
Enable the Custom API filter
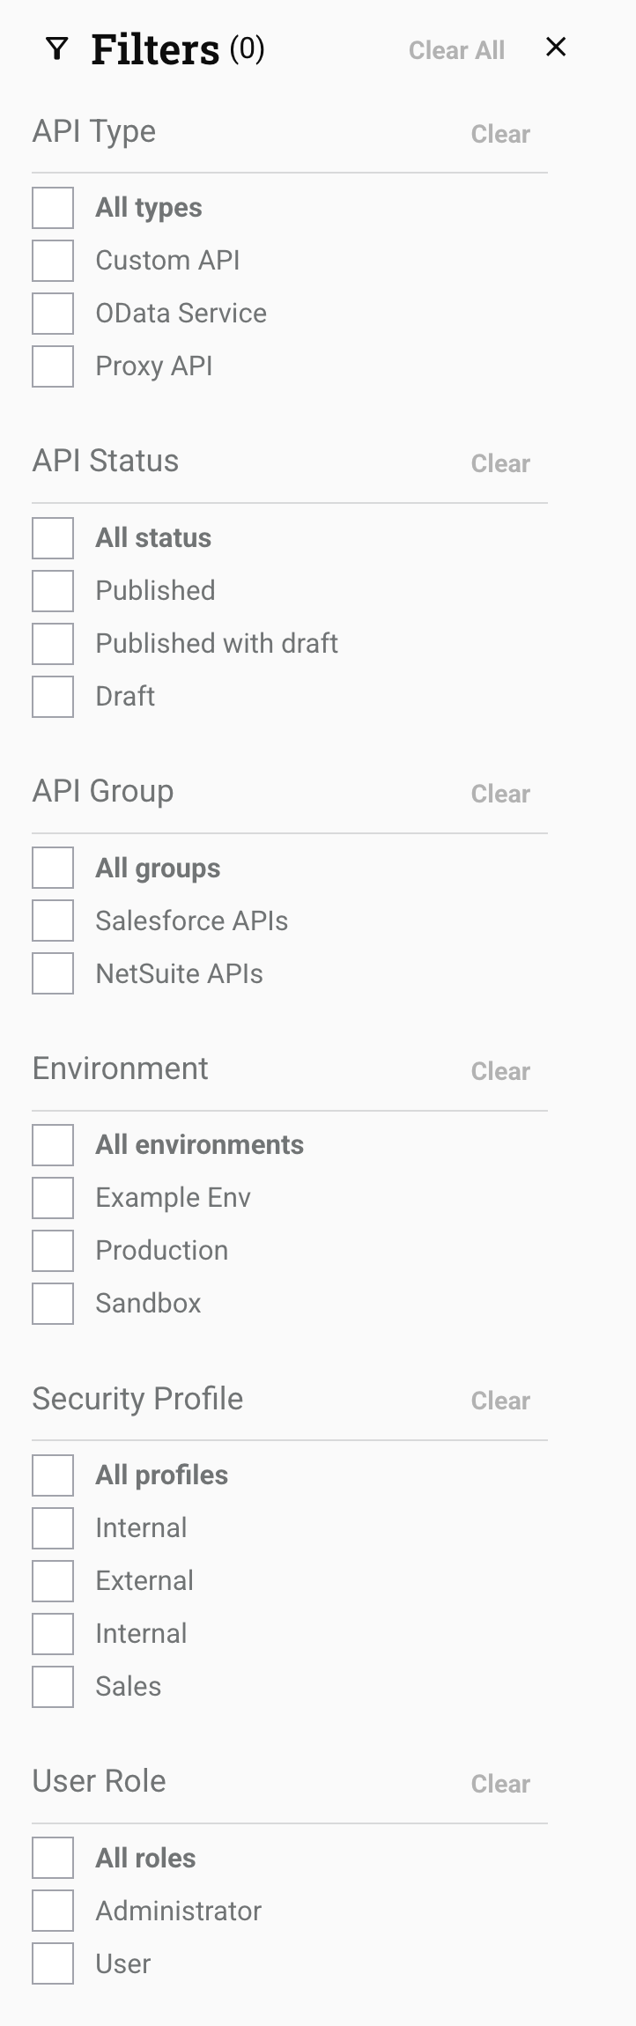[x=53, y=261]
